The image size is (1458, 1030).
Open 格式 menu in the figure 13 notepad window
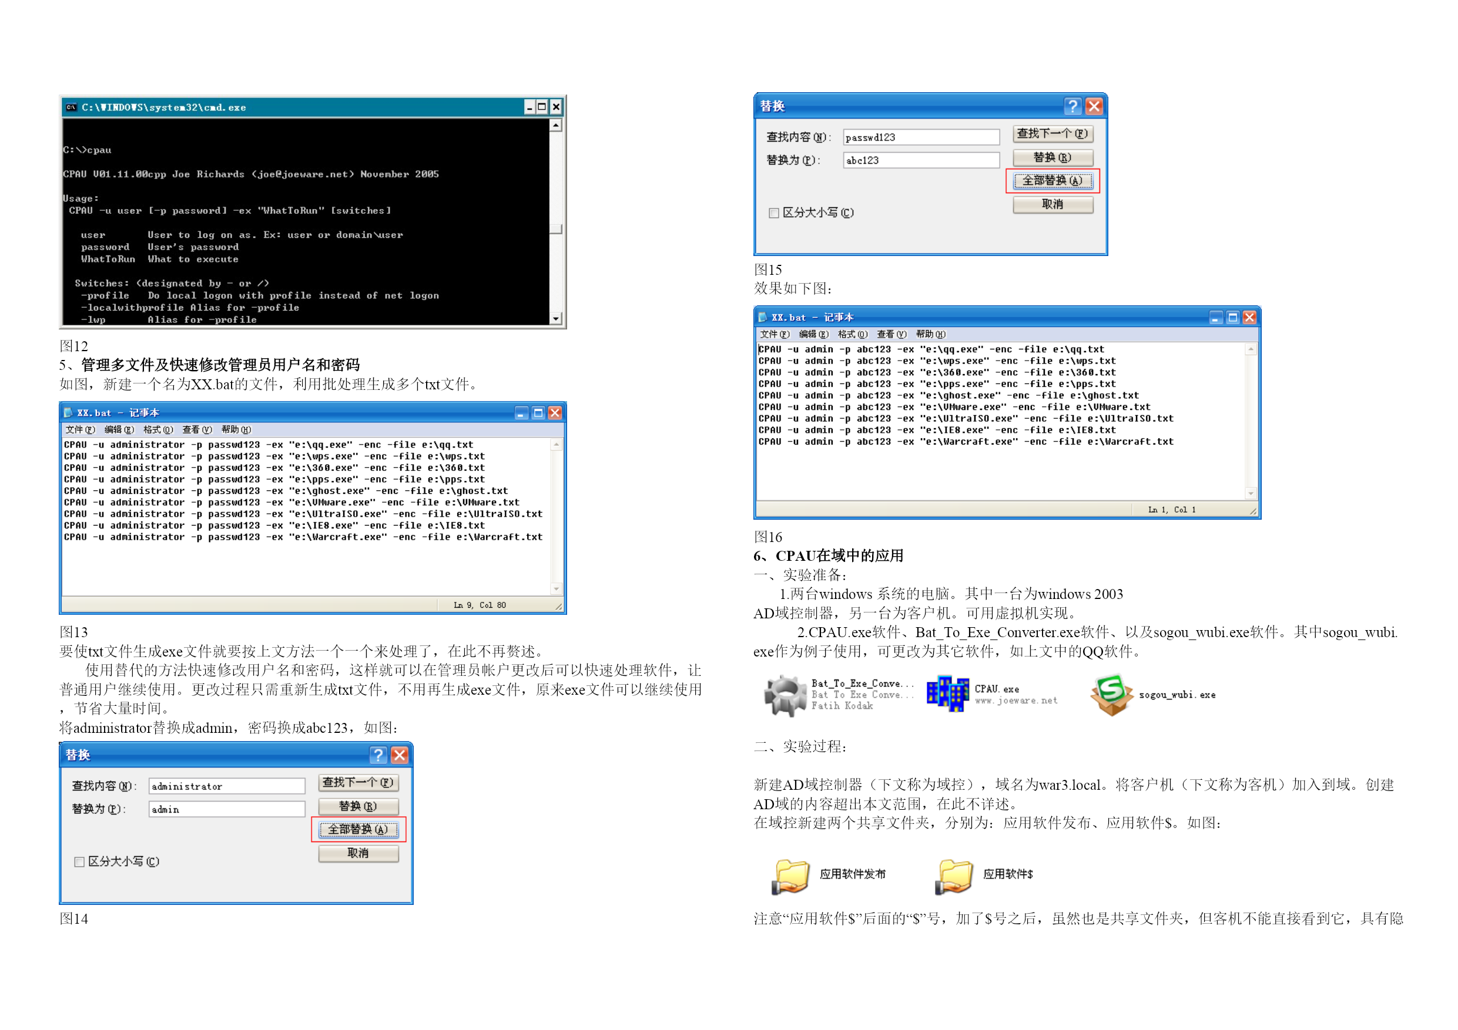[x=158, y=430]
